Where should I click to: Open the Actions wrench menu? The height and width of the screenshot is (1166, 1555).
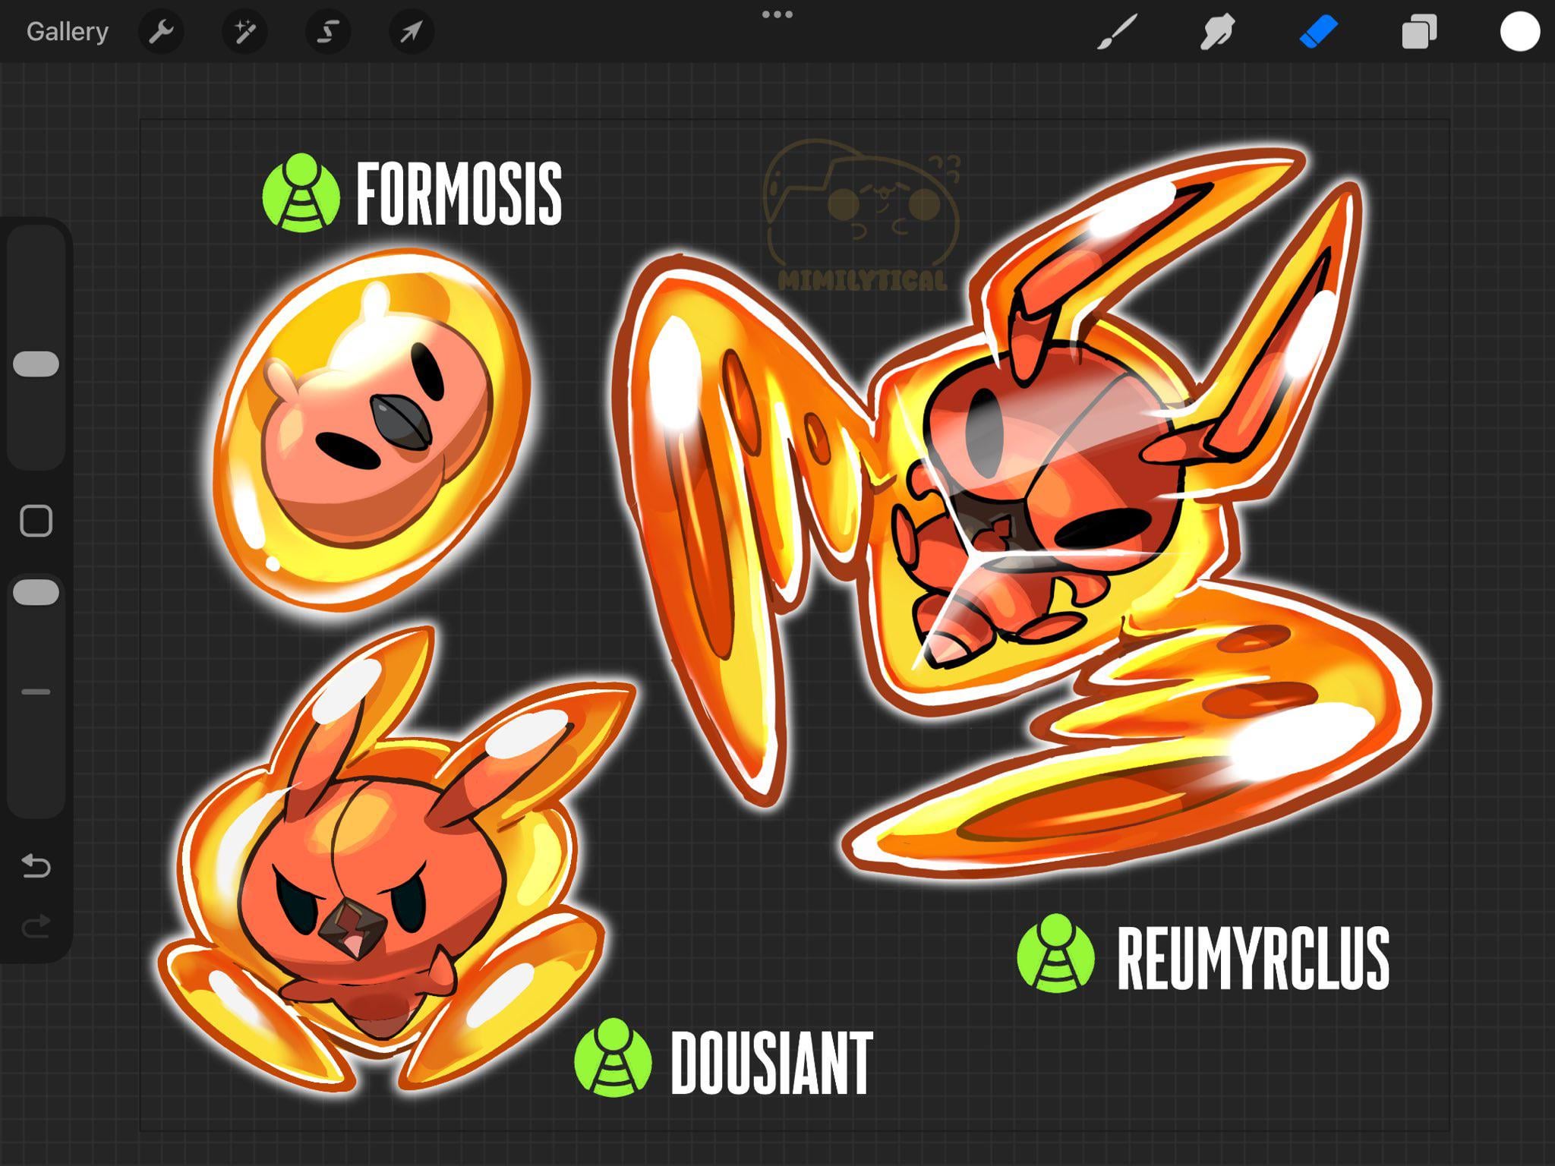click(x=161, y=32)
